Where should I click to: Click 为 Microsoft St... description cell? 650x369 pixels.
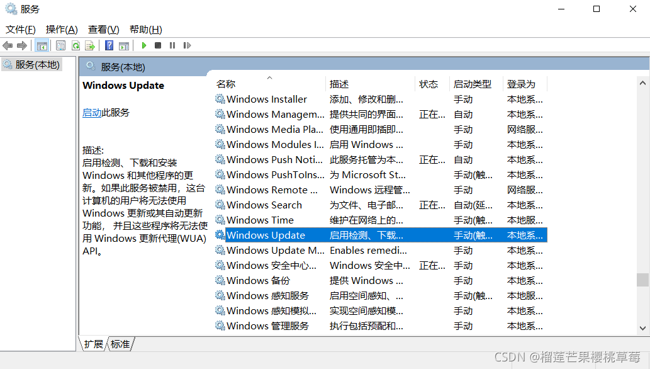367,175
